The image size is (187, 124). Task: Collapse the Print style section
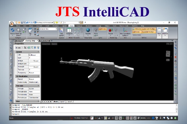pos(38,86)
